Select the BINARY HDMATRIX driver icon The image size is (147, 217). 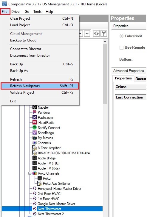[34, 153]
